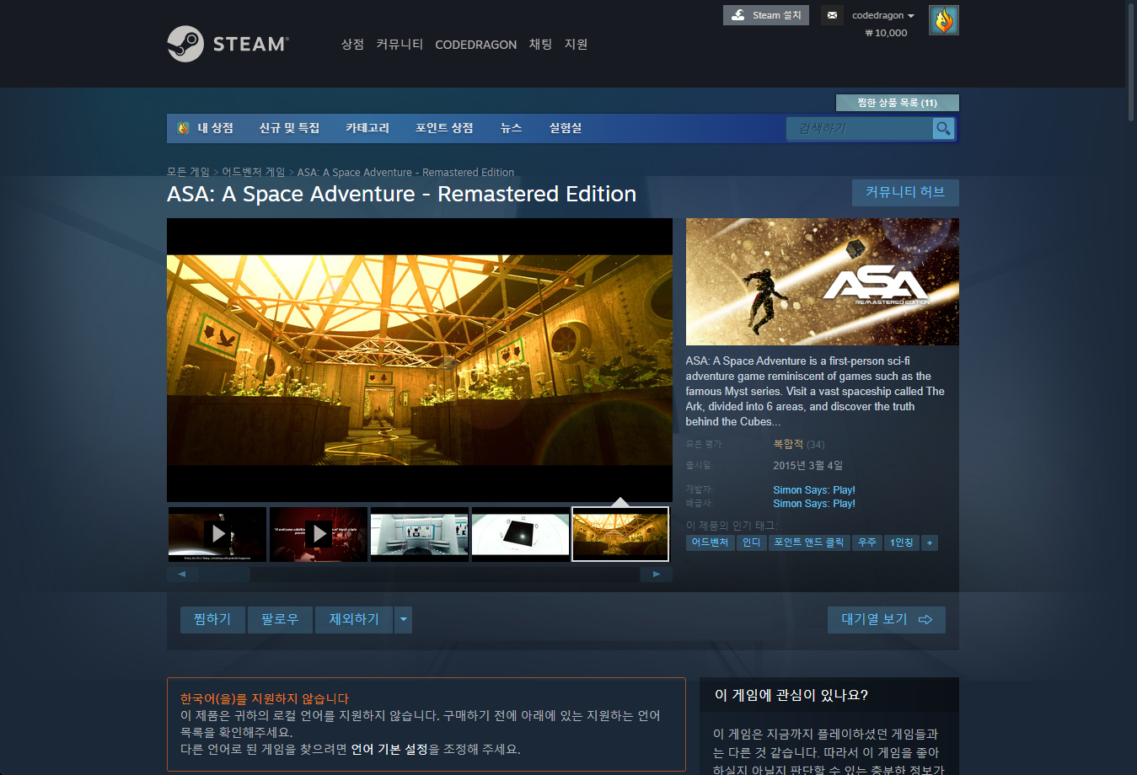Image resolution: width=1137 pixels, height=775 pixels.
Task: Click the developer Simon Says: Play! link
Action: point(814,489)
